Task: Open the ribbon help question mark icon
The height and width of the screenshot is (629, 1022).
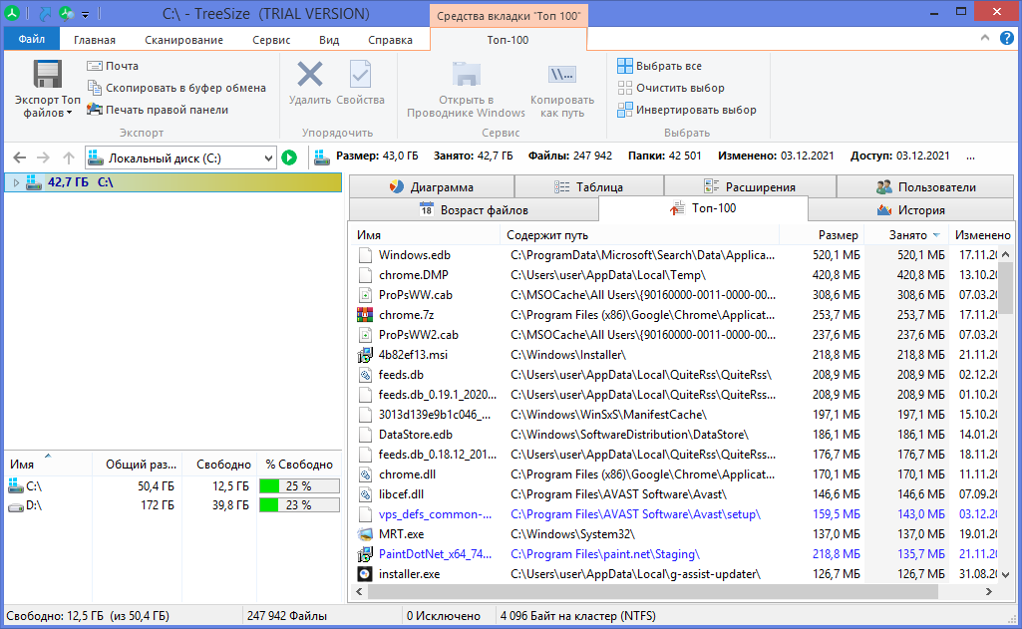Action: [1007, 39]
